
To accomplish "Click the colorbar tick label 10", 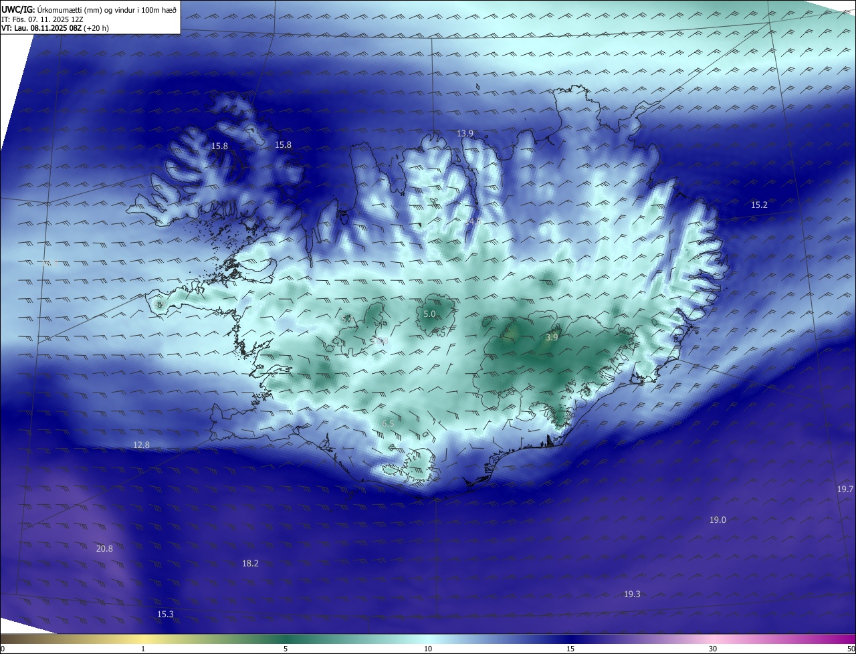I will click(428, 649).
